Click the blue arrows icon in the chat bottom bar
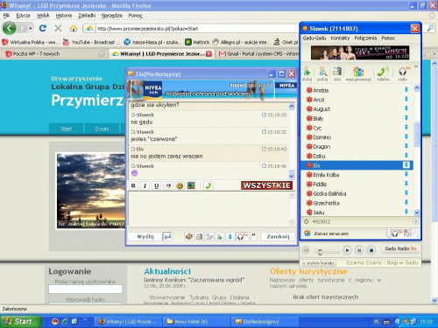This screenshot has width=438, height=328. [x=230, y=236]
